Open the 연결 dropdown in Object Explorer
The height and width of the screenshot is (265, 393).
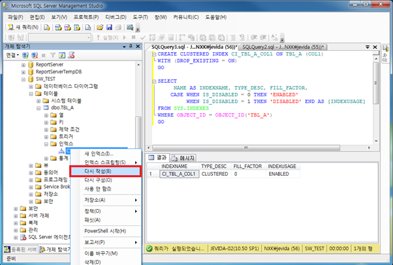12,55
